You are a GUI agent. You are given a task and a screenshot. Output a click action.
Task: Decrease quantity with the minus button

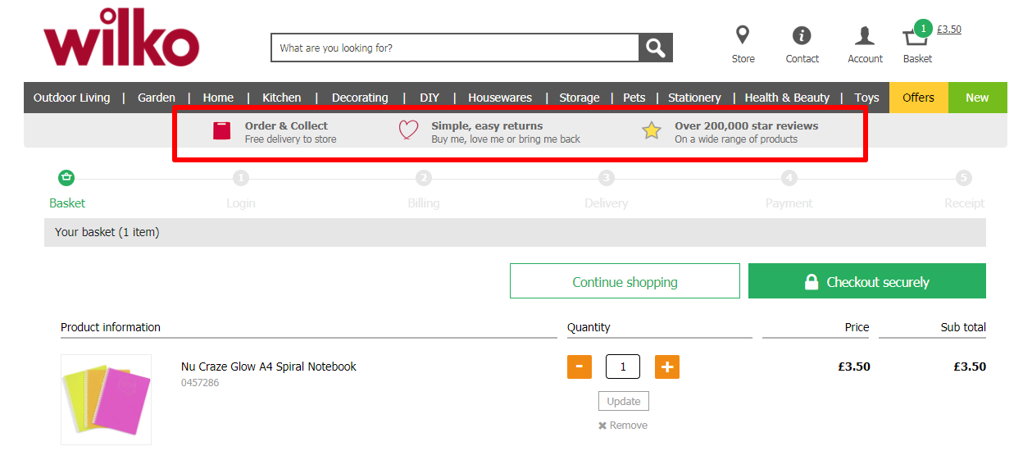click(580, 367)
